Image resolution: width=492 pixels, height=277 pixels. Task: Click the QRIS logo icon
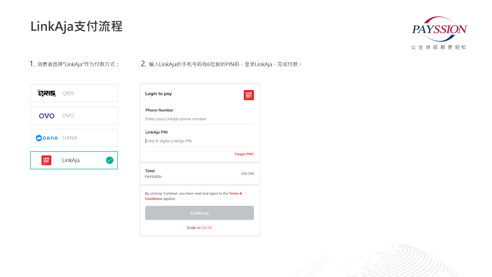tap(47, 93)
